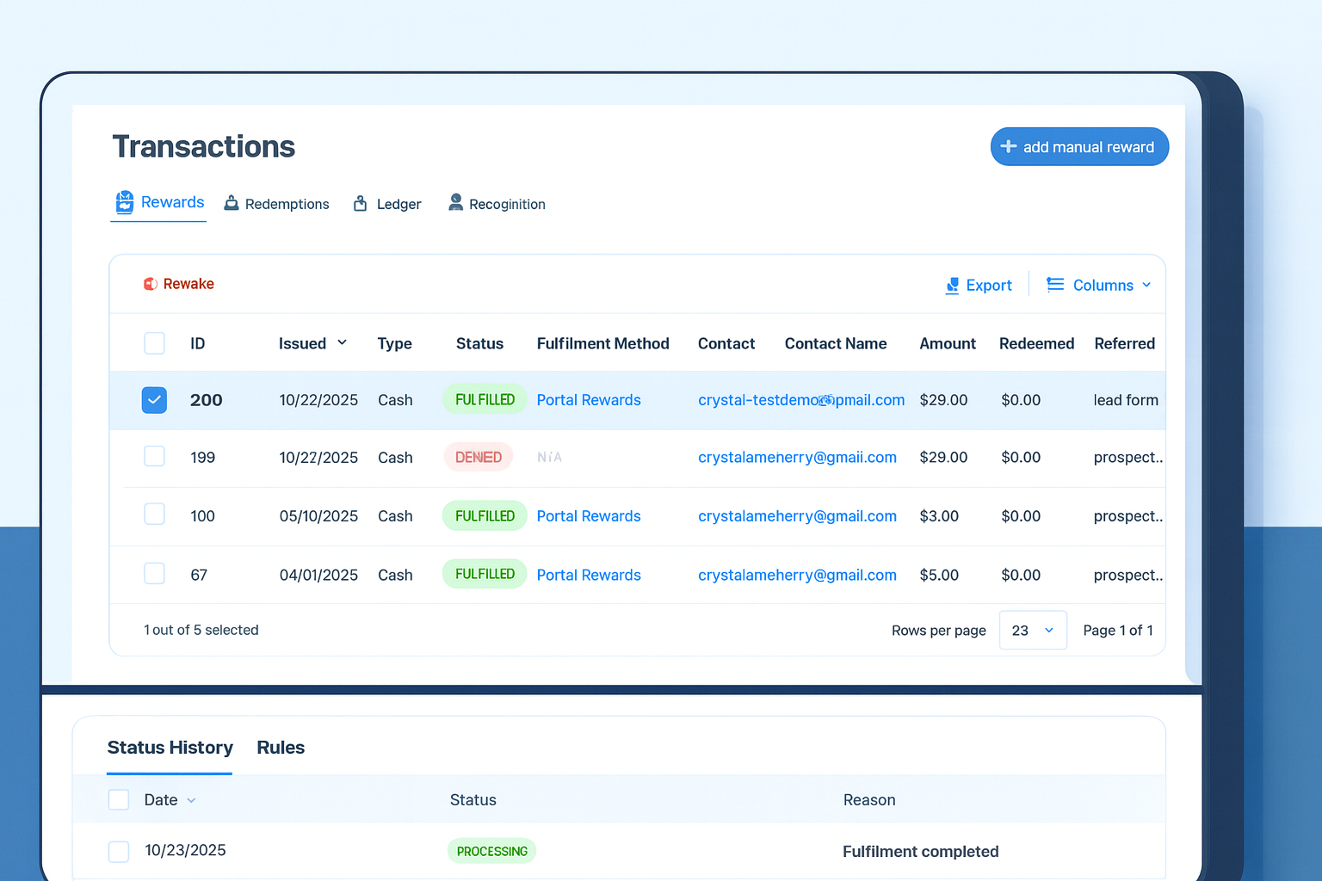This screenshot has height=881, width=1322.
Task: Click the Redemptions tab icon
Action: coord(232,203)
